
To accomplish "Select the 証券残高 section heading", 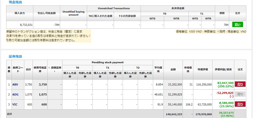I will click(16, 56).
